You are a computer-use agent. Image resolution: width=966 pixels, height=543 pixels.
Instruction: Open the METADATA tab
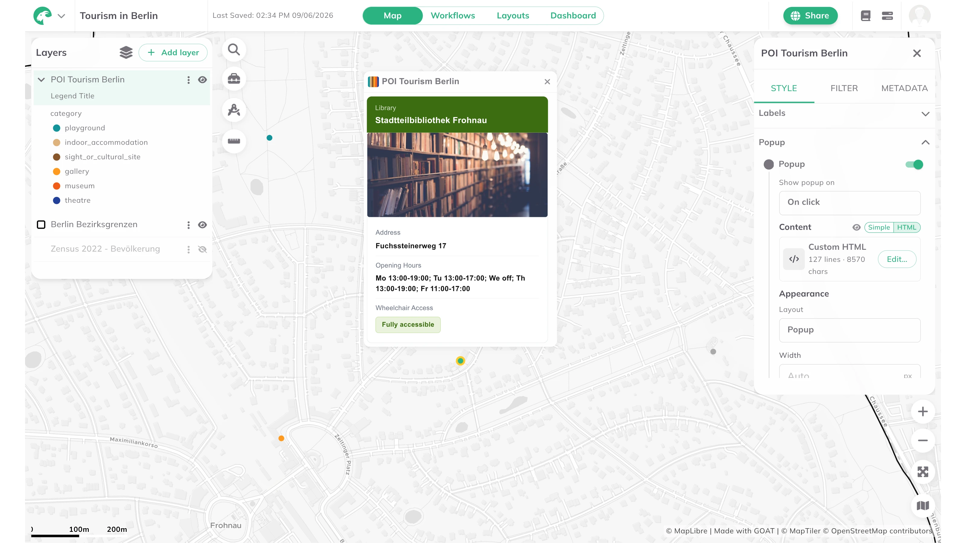(x=904, y=88)
